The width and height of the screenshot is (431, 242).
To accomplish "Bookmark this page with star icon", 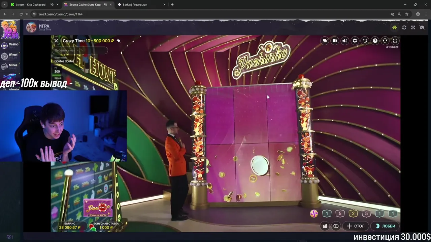I will click(407, 14).
